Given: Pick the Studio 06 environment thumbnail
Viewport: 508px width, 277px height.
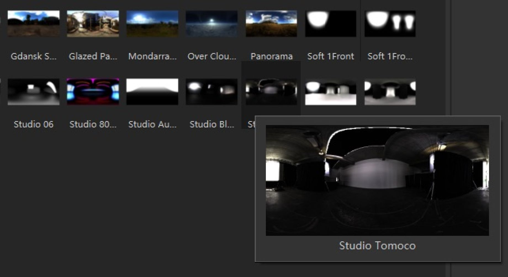Looking at the screenshot, I should pyautogui.click(x=33, y=92).
